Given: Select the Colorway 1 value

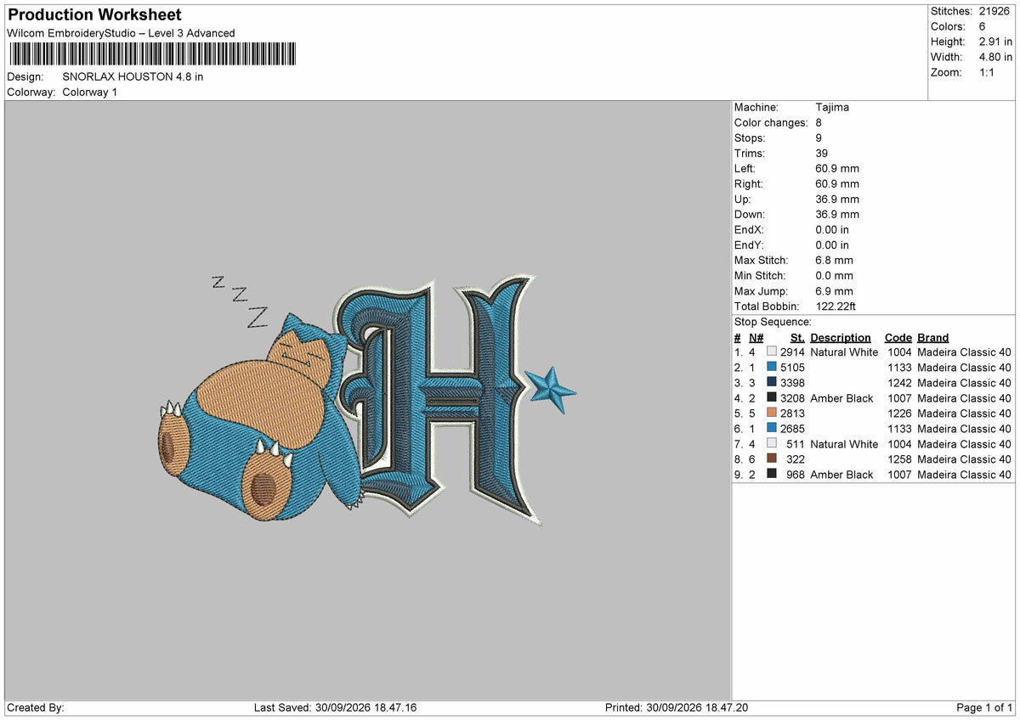Looking at the screenshot, I should pos(90,92).
